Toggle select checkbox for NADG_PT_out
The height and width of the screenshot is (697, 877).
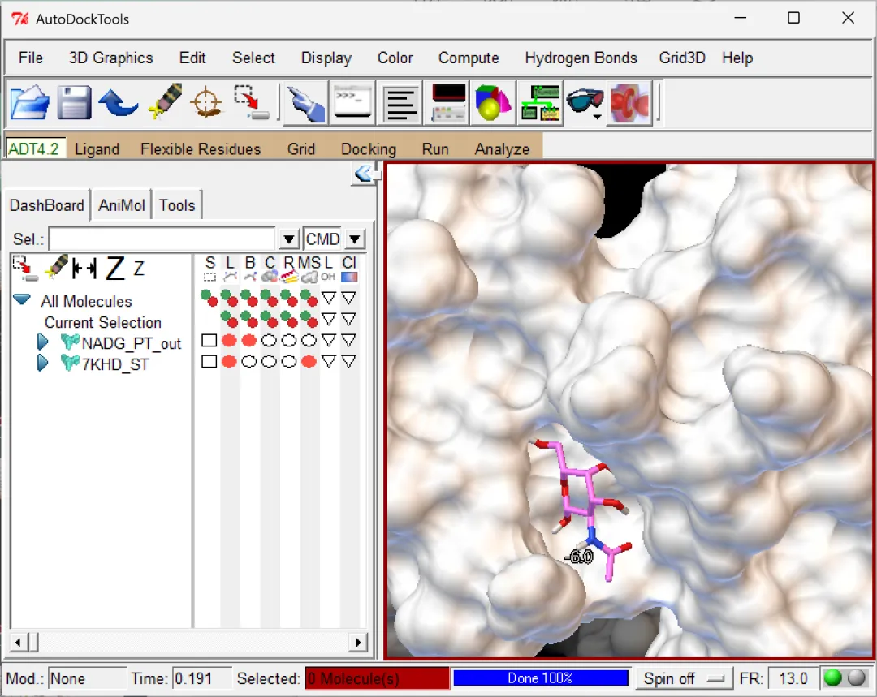coord(210,341)
